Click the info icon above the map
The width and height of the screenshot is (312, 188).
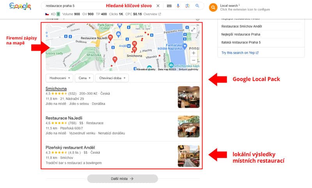pos(197,19)
